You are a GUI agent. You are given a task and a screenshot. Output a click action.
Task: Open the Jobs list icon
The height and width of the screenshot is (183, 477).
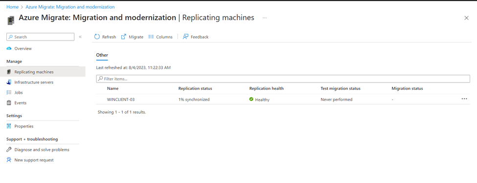pyautogui.click(x=9, y=93)
